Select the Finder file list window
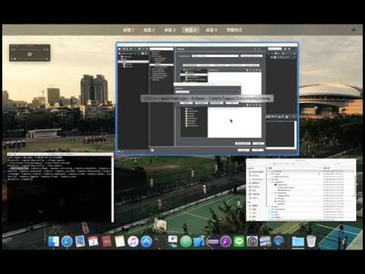This screenshot has width=365, height=274. [x=301, y=190]
